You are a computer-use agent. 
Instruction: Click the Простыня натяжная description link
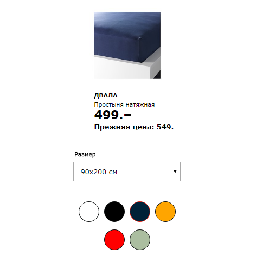[x=124, y=104]
